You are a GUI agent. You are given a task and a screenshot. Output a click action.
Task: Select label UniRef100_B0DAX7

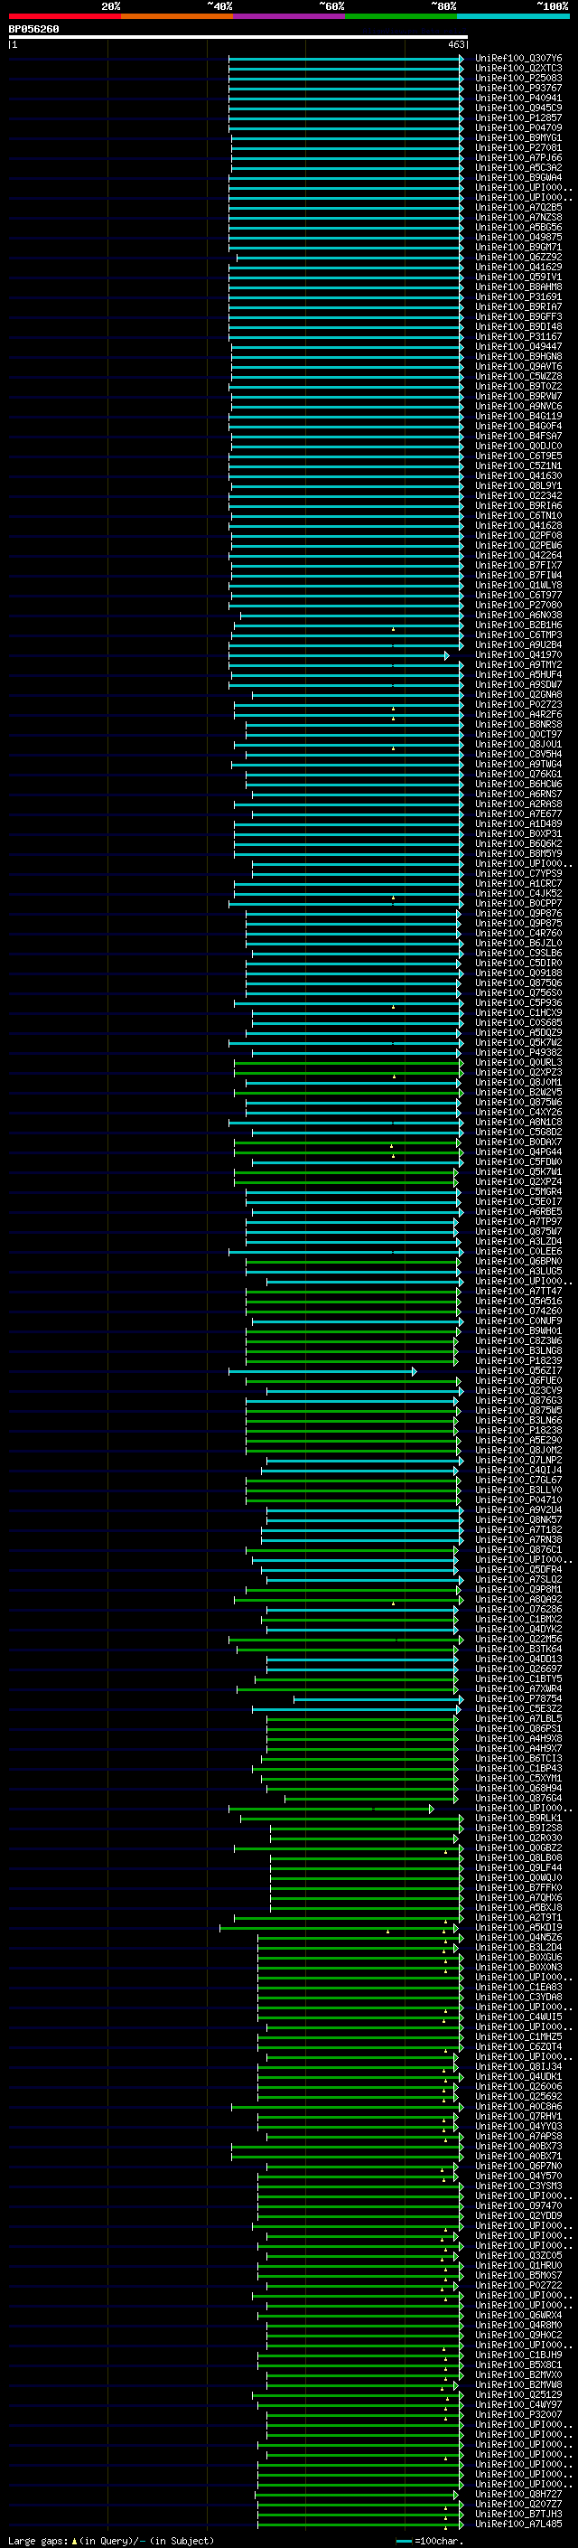(518, 1142)
